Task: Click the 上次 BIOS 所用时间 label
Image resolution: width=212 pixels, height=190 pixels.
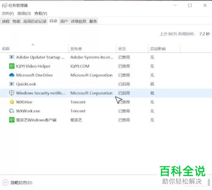Action: pos(177,34)
